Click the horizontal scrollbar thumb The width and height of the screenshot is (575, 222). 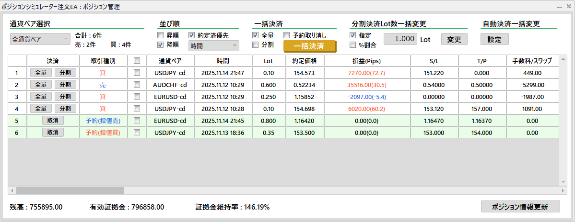[70, 190]
